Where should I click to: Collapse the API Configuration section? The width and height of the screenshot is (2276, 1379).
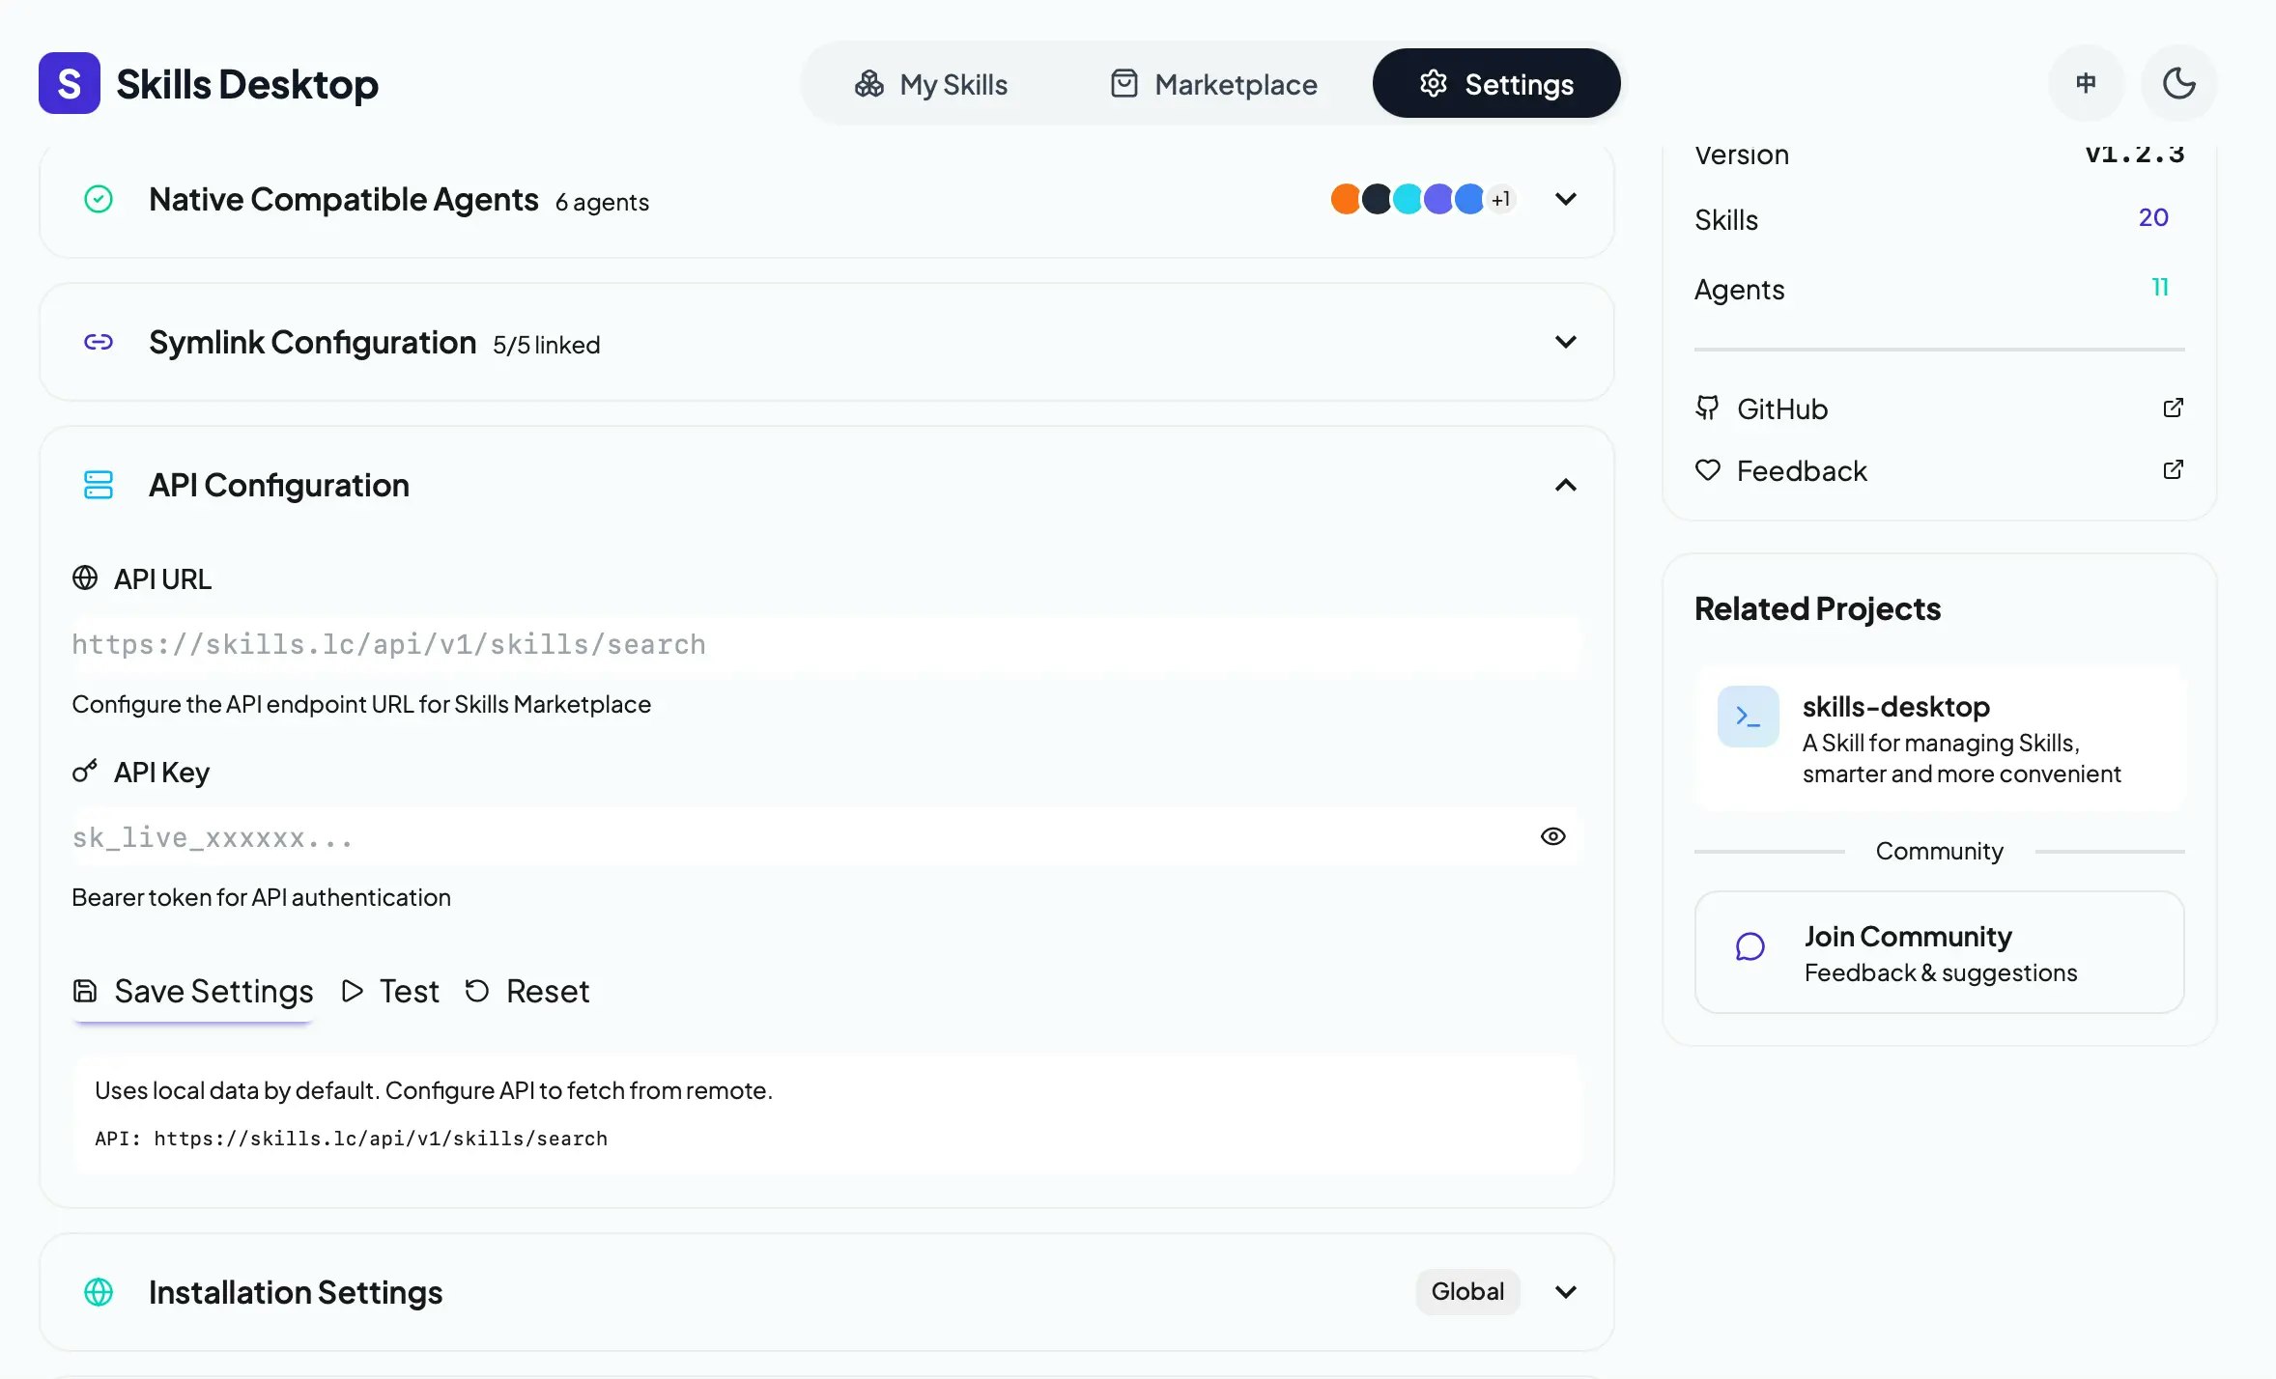point(1565,485)
